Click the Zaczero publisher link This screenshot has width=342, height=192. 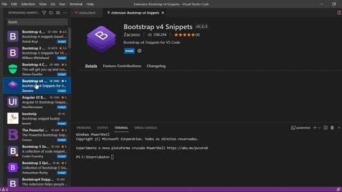pyautogui.click(x=132, y=35)
